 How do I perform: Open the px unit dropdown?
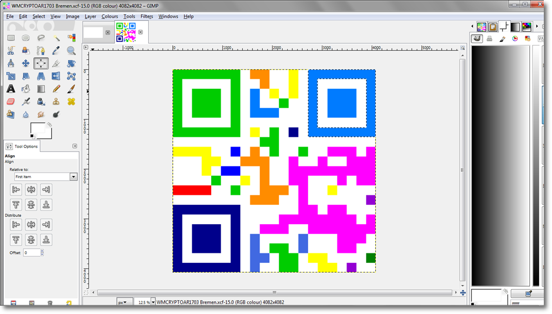(124, 302)
